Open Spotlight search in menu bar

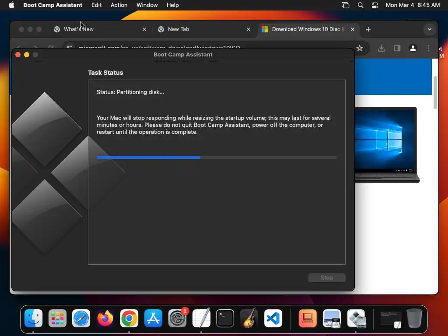pyautogui.click(x=360, y=5)
